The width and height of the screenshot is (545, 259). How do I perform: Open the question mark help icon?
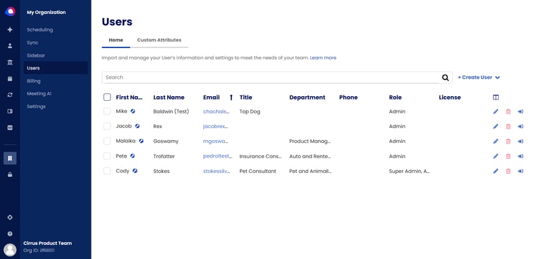pos(10,234)
